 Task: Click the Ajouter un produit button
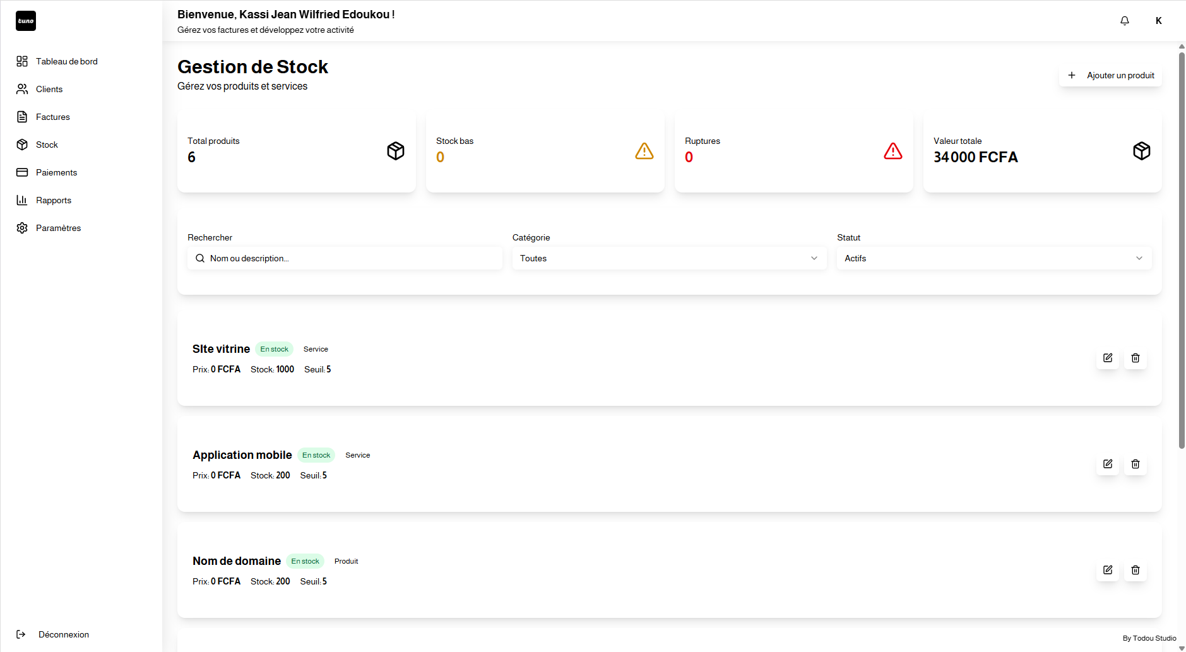(x=1112, y=75)
